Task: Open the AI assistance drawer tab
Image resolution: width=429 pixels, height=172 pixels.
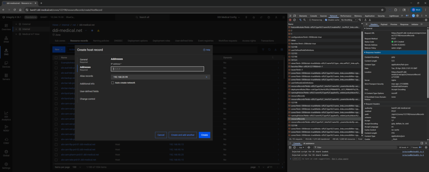Action: [x=309, y=143]
